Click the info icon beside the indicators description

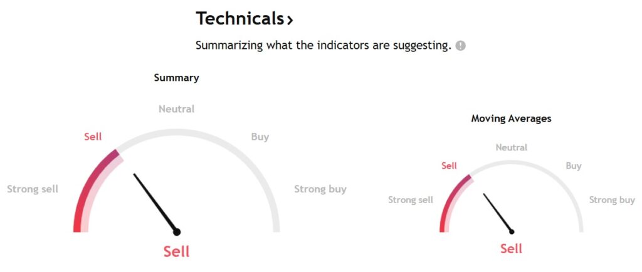pyautogui.click(x=461, y=45)
